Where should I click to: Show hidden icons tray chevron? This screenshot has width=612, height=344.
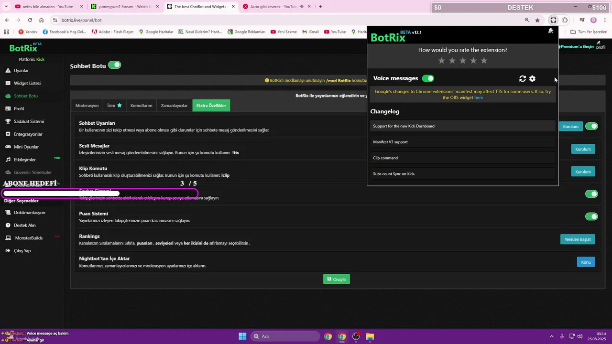[x=551, y=336]
